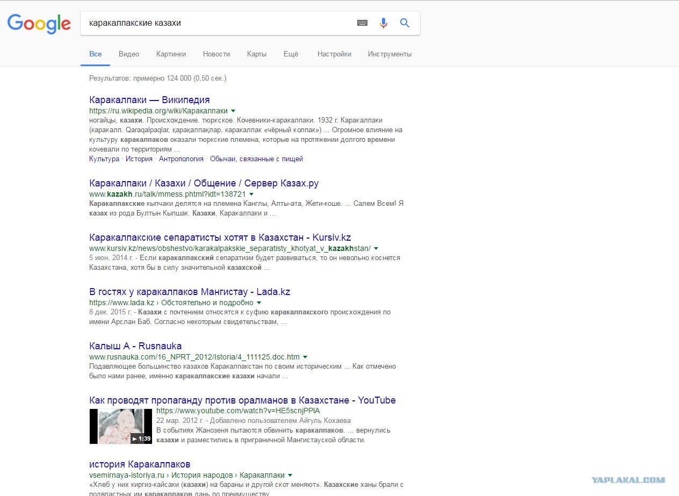Open История sitelink under Wikipedia result

point(139,159)
